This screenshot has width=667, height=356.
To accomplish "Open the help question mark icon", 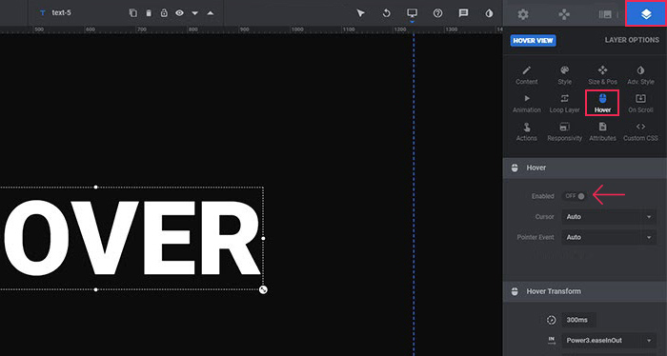I will pos(437,13).
